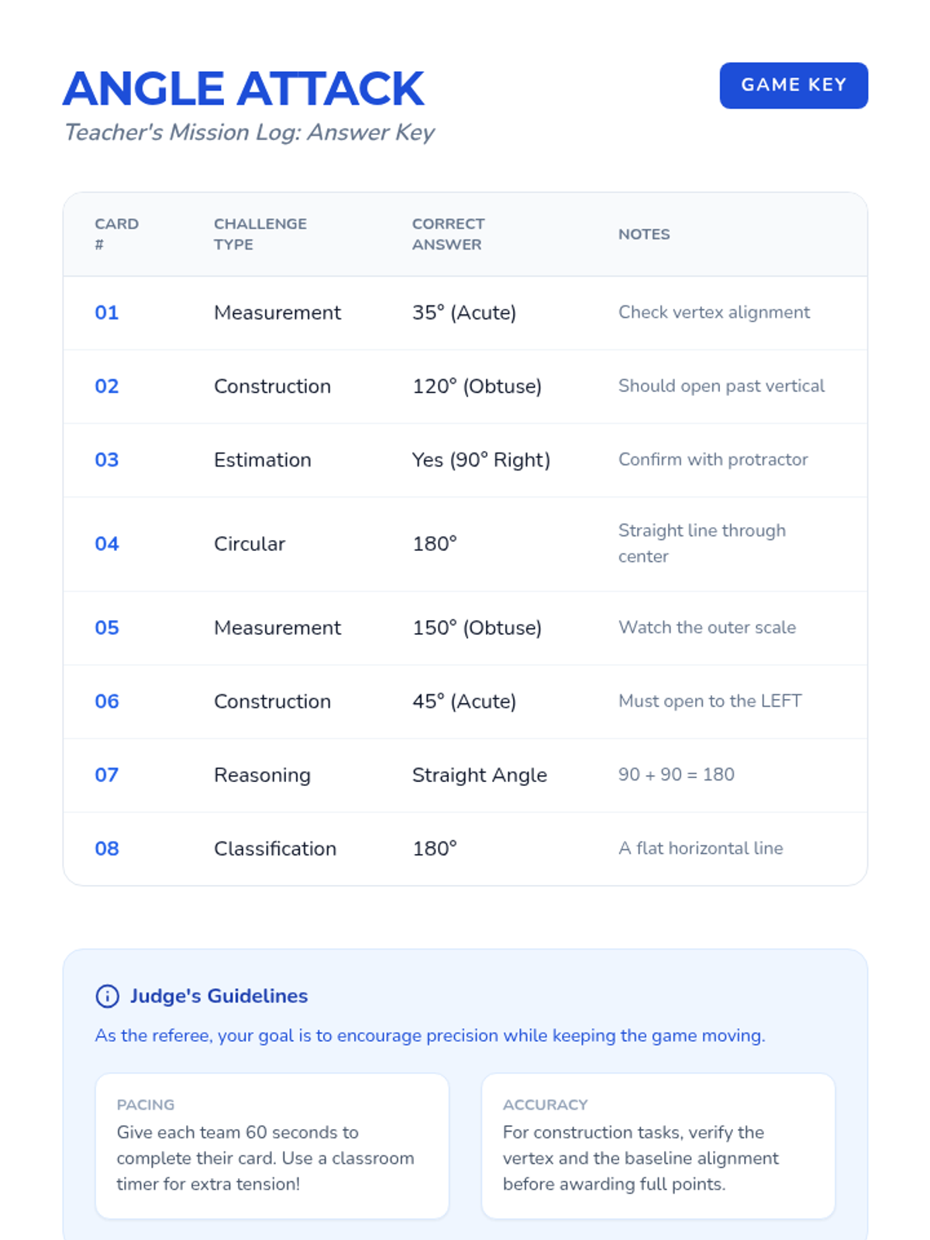The height and width of the screenshot is (1240, 930).
Task: Click the Card # column header
Action: (x=116, y=234)
